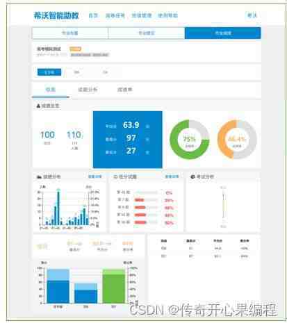Open the 试题分析 tab

click(88, 90)
